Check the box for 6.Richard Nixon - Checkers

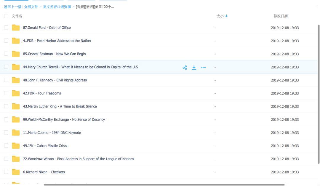pos(6,172)
